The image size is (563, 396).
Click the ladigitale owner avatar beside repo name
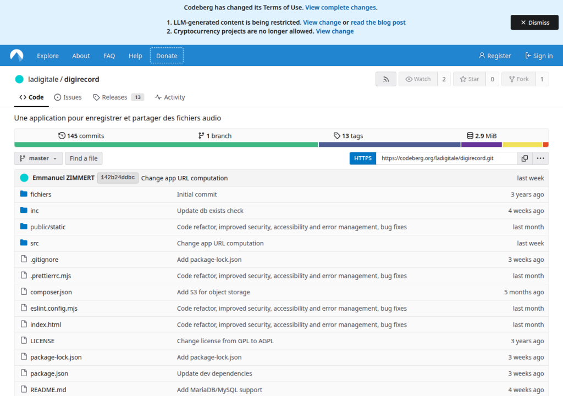pyautogui.click(x=19, y=79)
